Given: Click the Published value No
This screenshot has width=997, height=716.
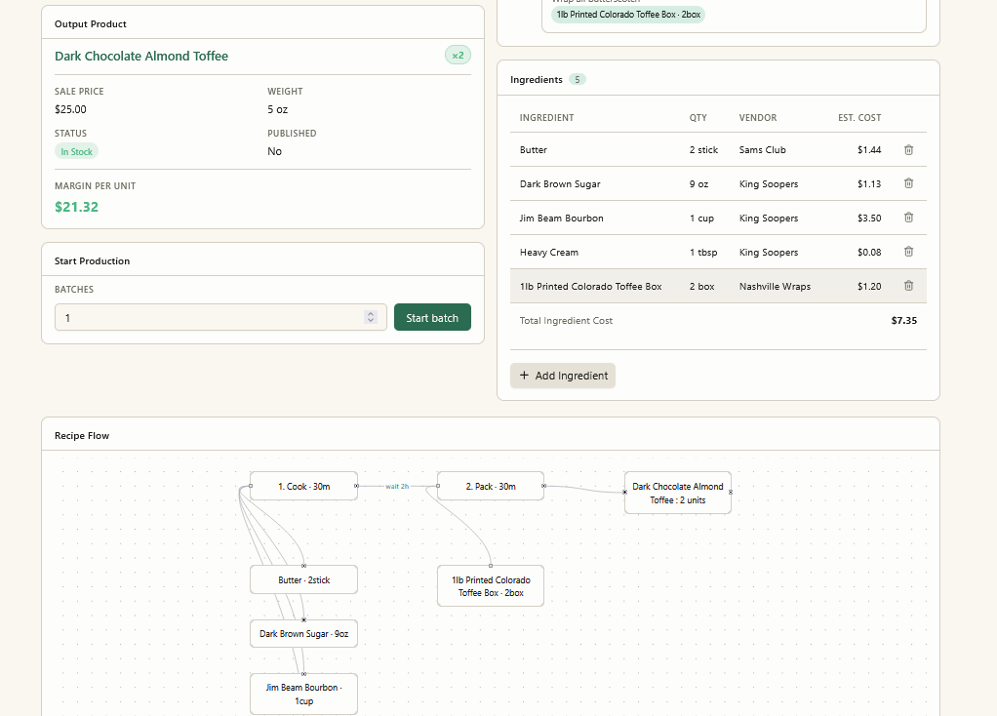Looking at the screenshot, I should click(275, 151).
